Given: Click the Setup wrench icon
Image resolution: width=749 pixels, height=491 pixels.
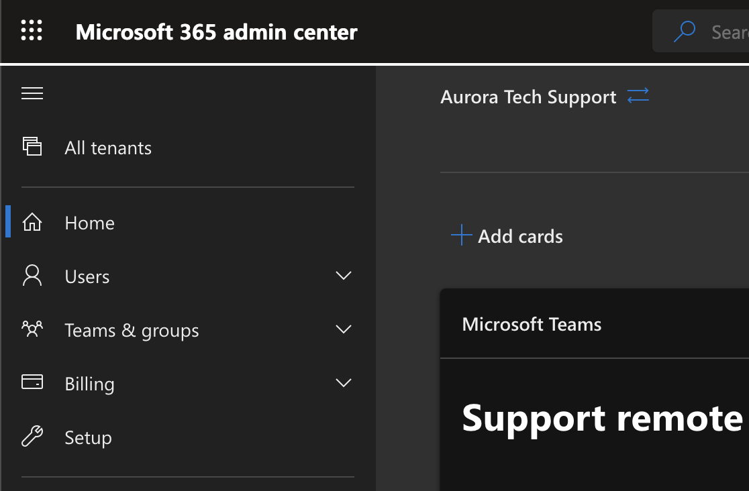Looking at the screenshot, I should pos(32,436).
